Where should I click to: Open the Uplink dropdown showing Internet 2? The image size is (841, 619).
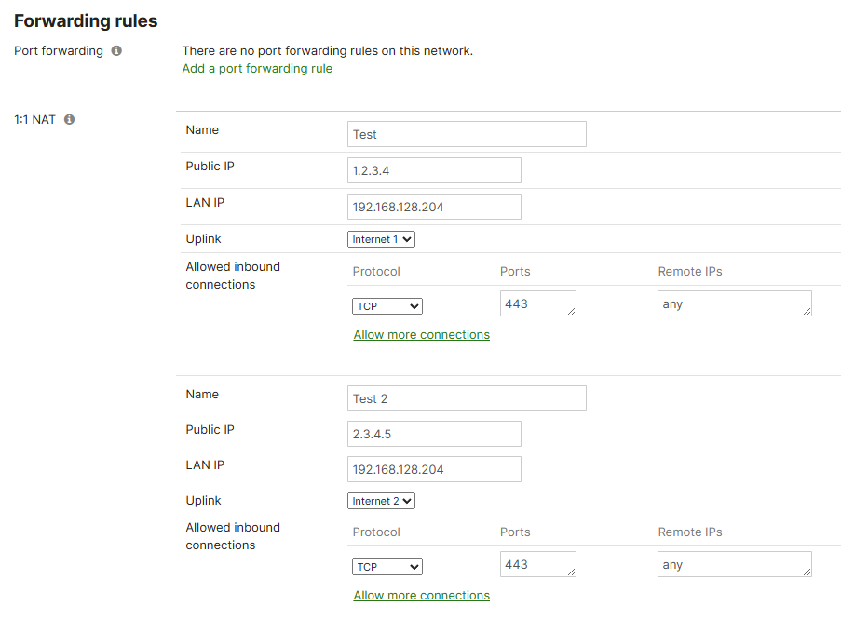(380, 500)
